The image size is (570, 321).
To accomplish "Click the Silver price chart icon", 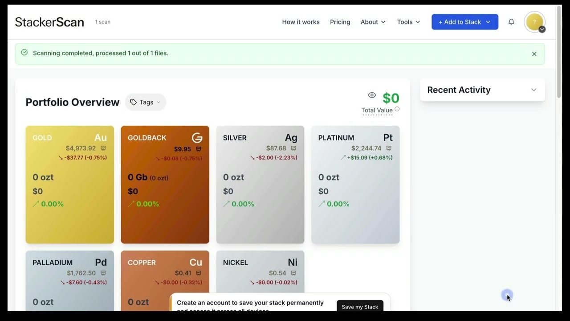I will click(x=294, y=148).
